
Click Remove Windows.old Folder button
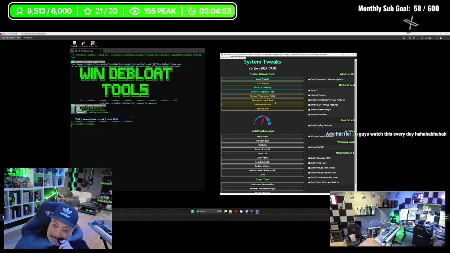click(x=263, y=96)
